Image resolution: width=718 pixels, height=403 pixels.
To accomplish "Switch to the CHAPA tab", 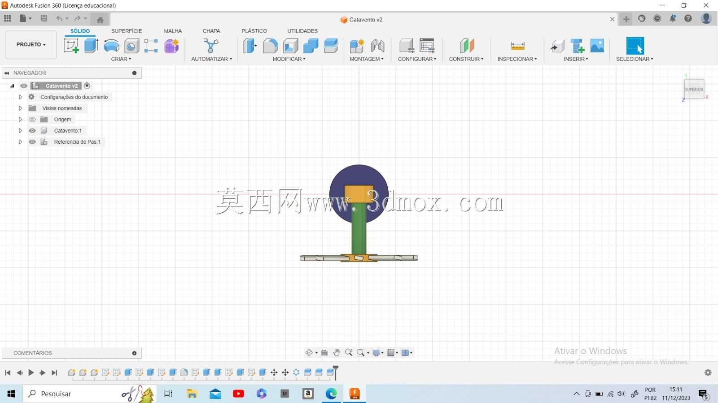I will click(x=211, y=31).
